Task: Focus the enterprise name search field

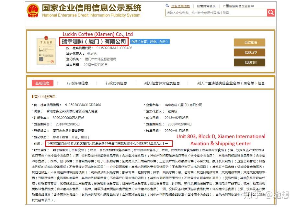Action: tap(216, 13)
